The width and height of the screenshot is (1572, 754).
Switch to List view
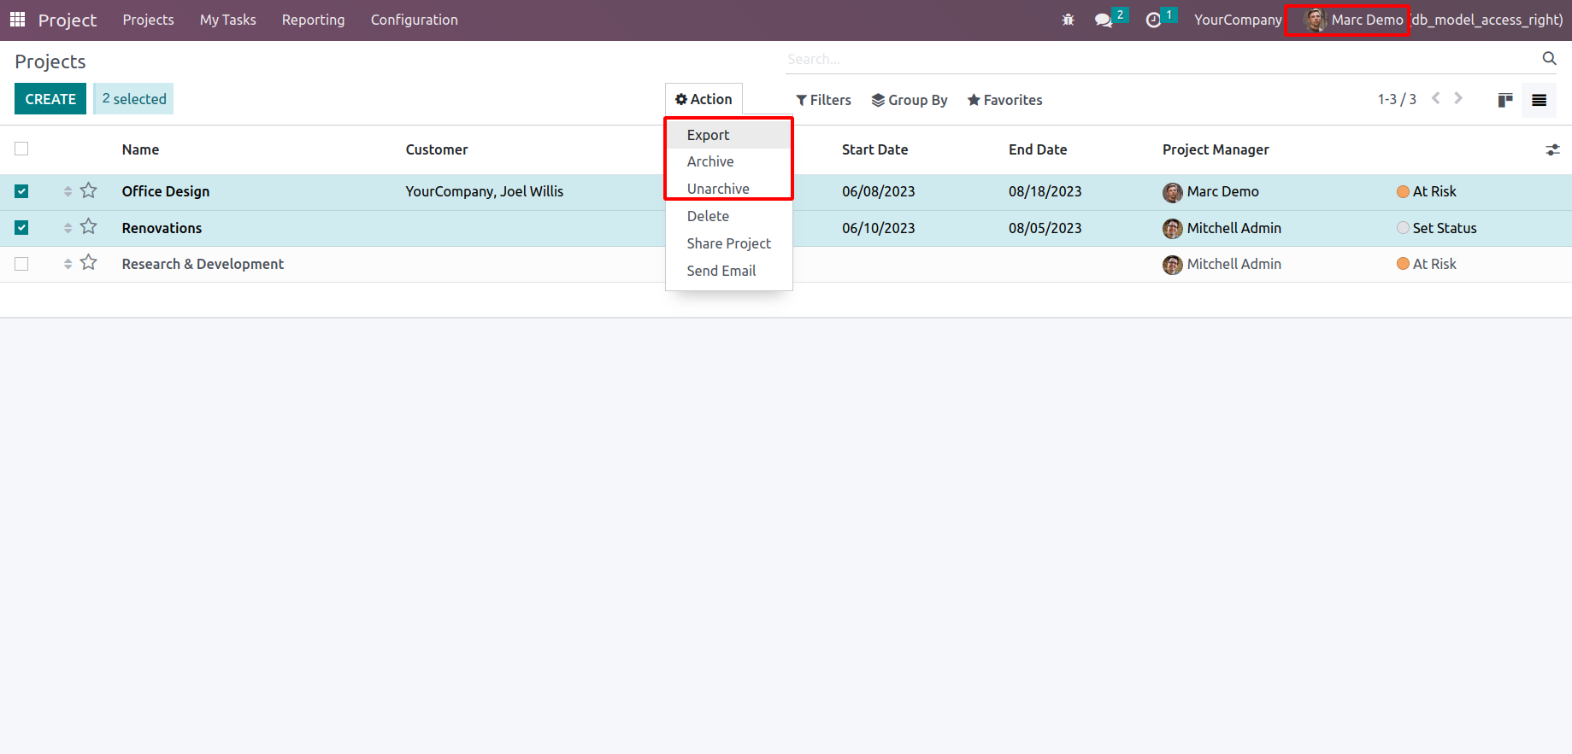(x=1539, y=100)
